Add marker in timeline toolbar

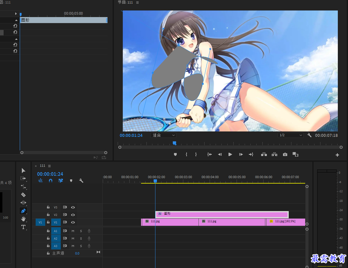click(x=71, y=181)
